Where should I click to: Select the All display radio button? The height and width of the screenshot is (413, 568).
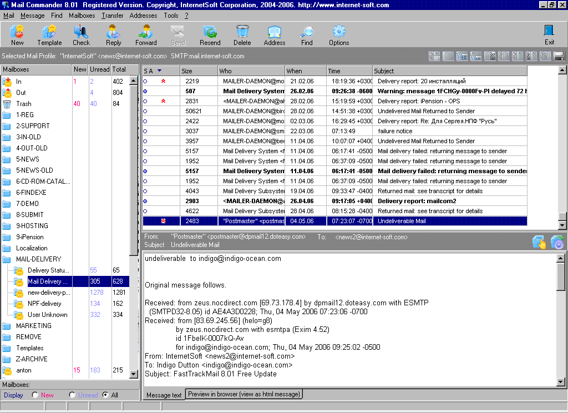[105, 395]
